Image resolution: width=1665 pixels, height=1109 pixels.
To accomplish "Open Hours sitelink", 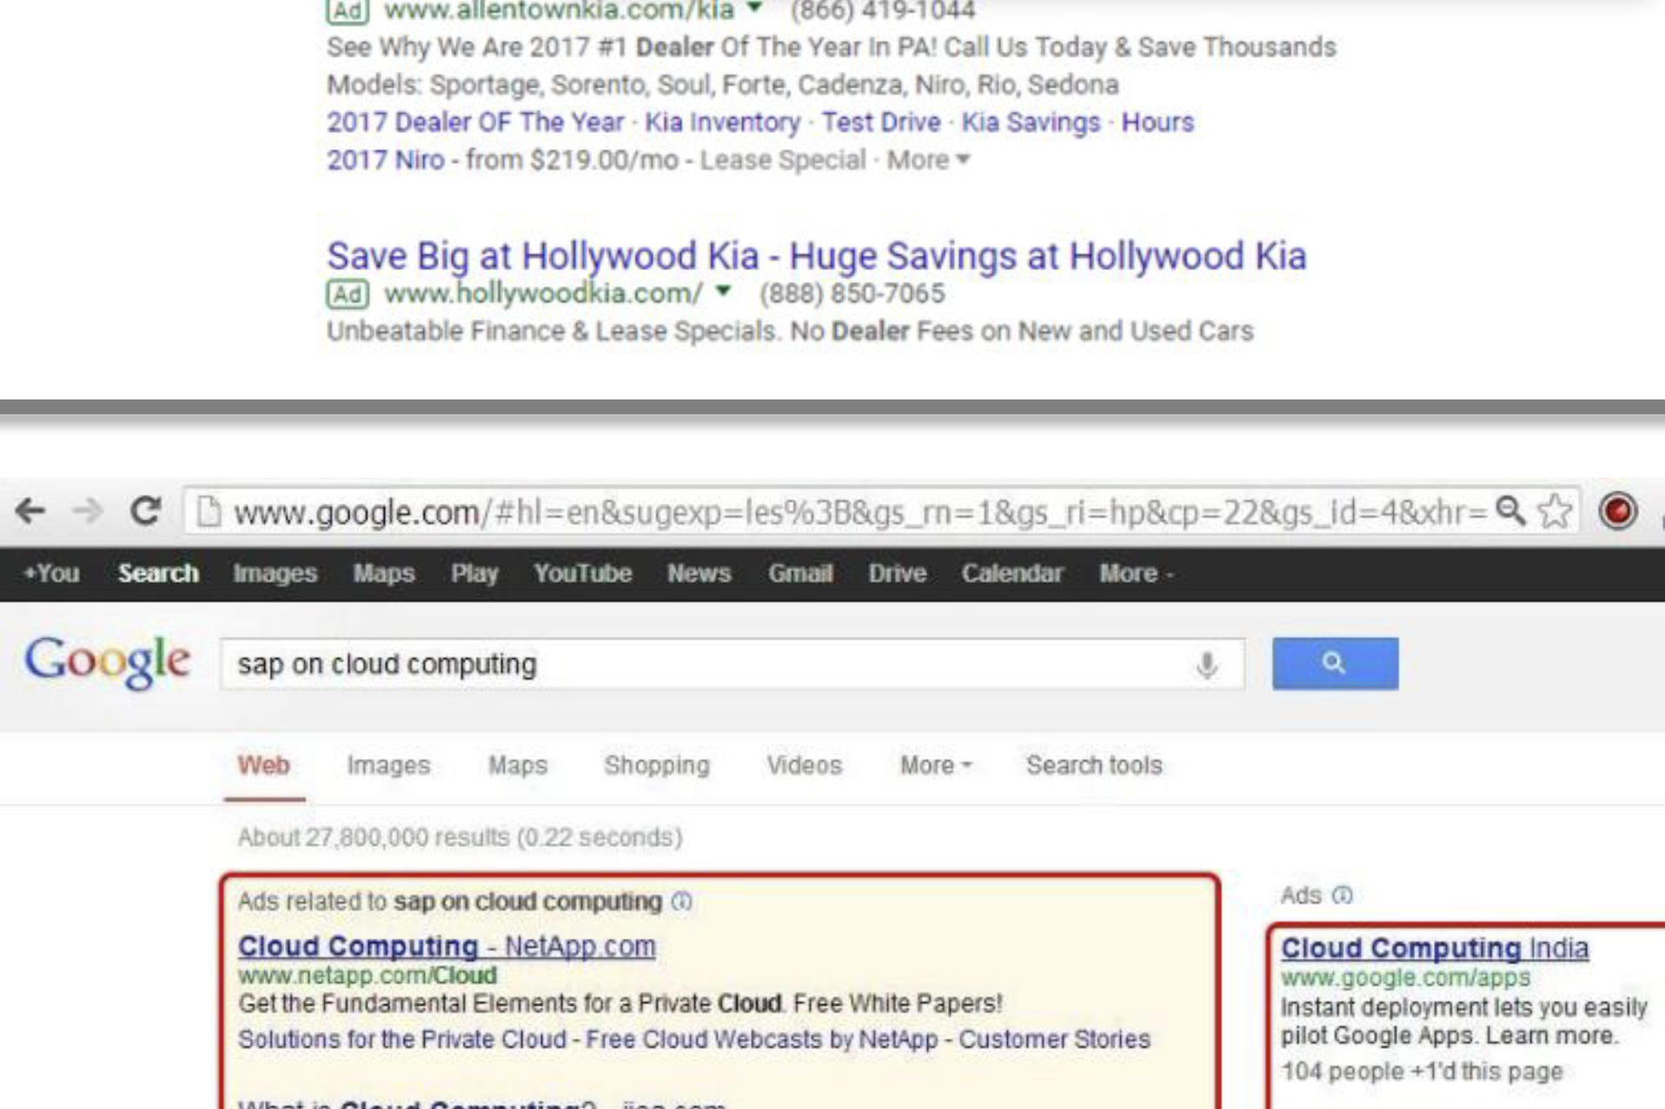I will (x=1158, y=122).
